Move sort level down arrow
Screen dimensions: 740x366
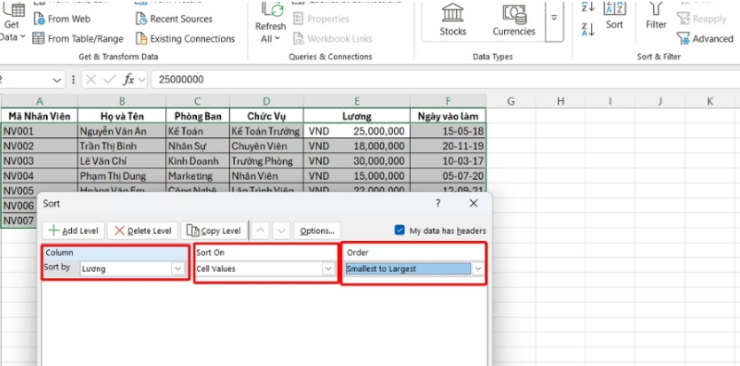(x=281, y=230)
